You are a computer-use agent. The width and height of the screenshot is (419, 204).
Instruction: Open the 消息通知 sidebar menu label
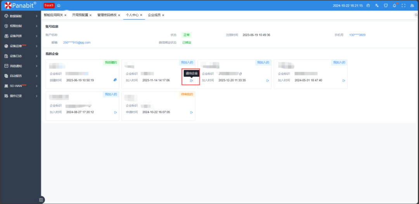coord(16,66)
